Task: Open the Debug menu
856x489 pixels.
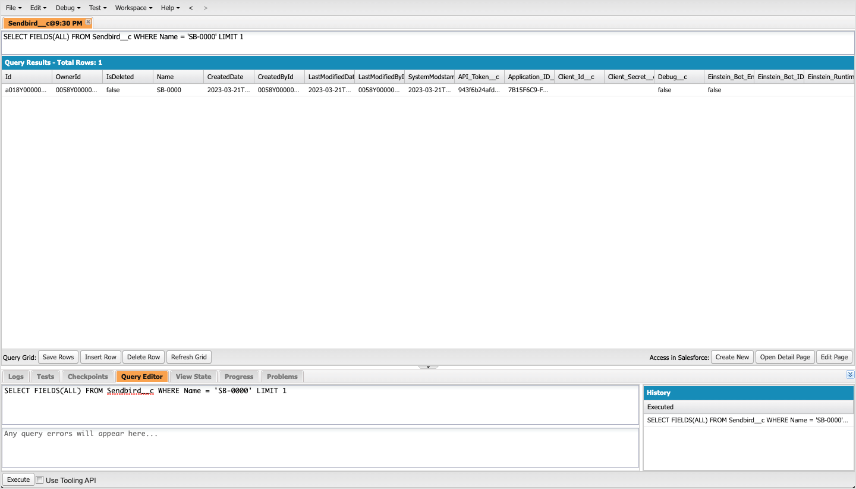Action: click(x=68, y=8)
